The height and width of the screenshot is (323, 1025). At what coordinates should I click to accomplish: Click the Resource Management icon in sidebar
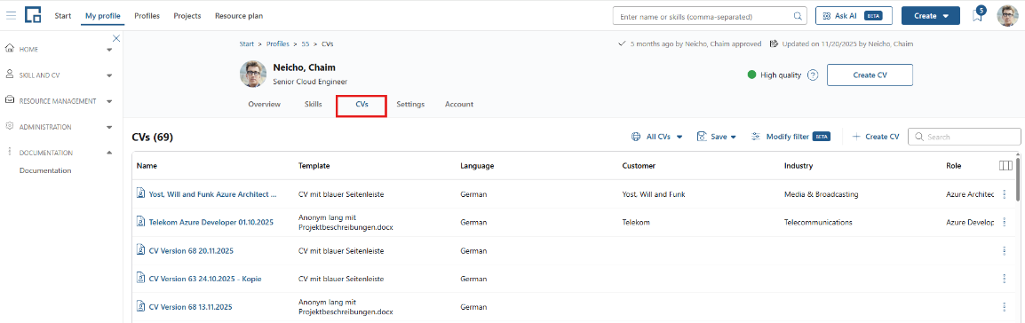coord(10,100)
